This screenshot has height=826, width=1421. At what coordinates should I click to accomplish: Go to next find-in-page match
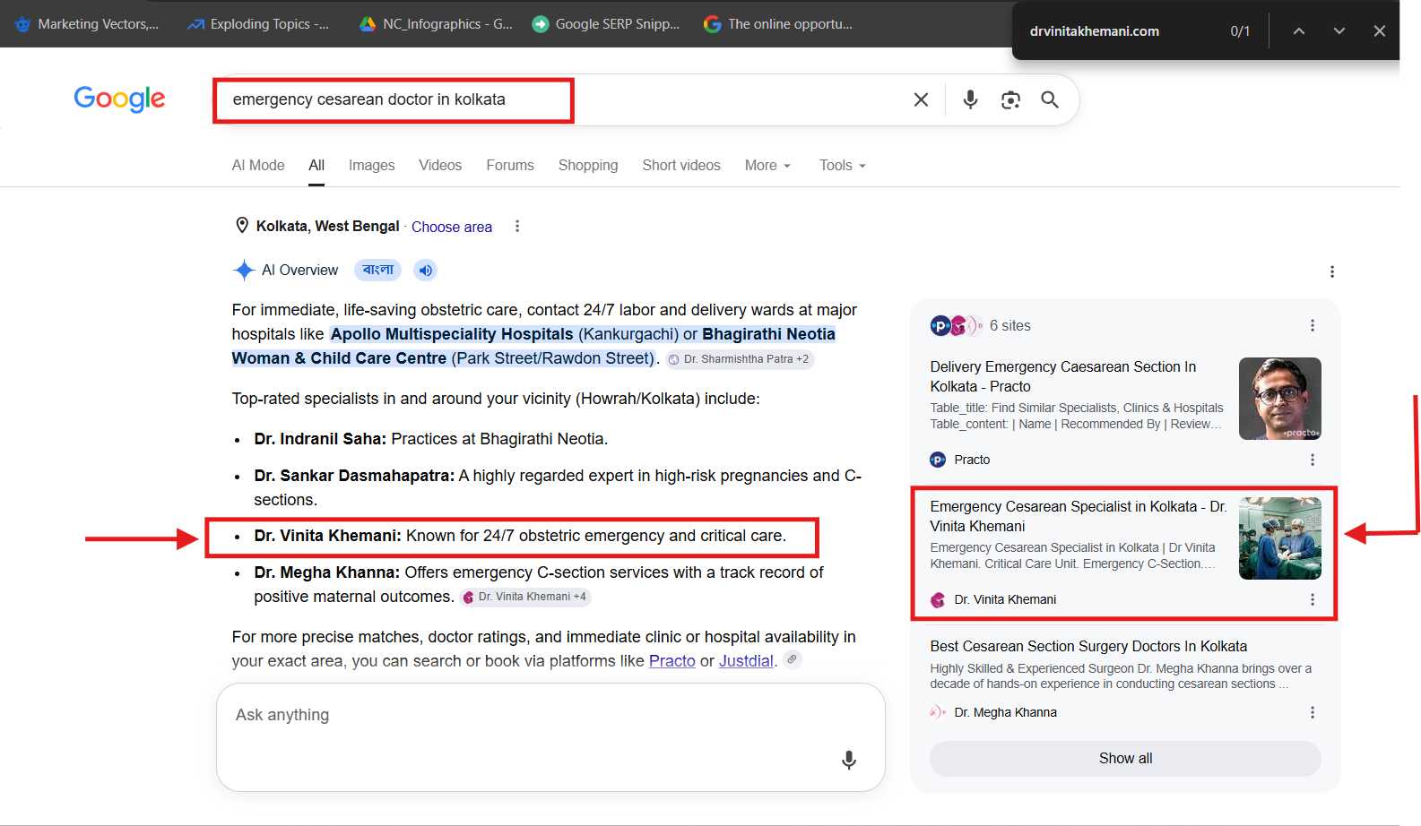pos(1339,31)
